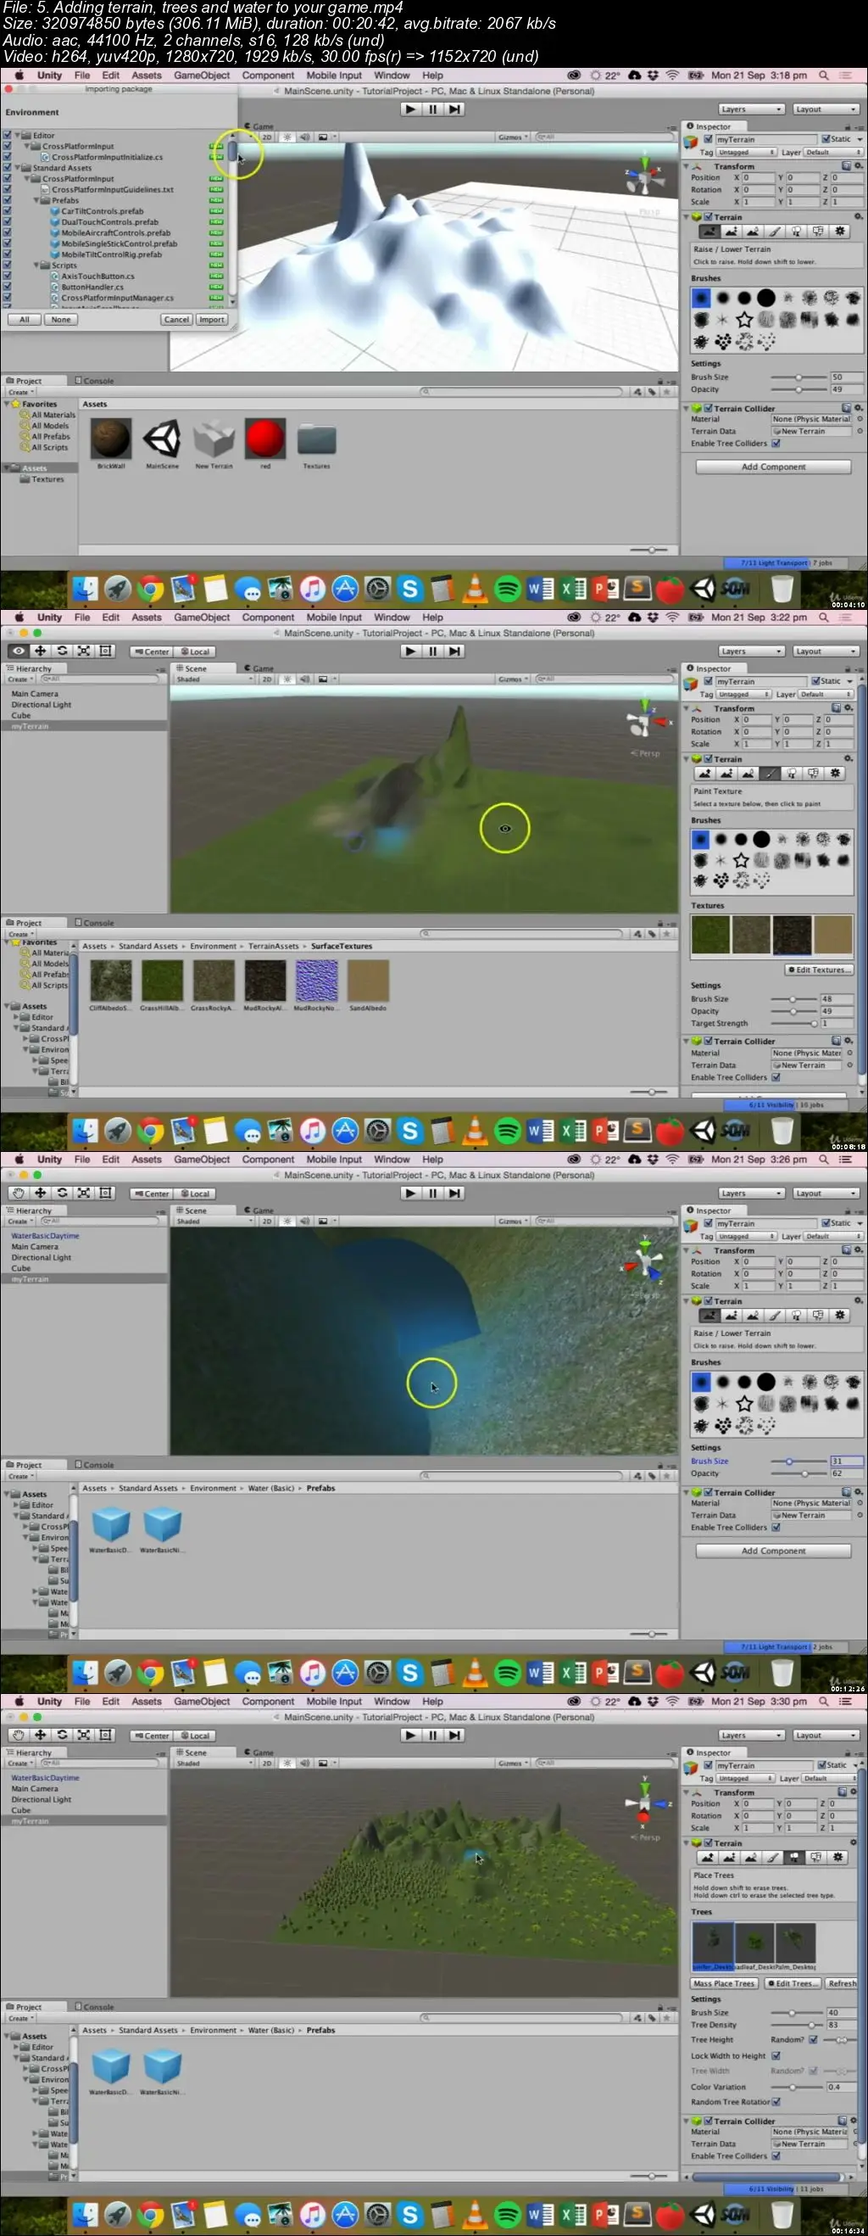The height and width of the screenshot is (2236, 868).
Task: Select New Terrain asset in 3:18 pm frame
Action: 214,439
